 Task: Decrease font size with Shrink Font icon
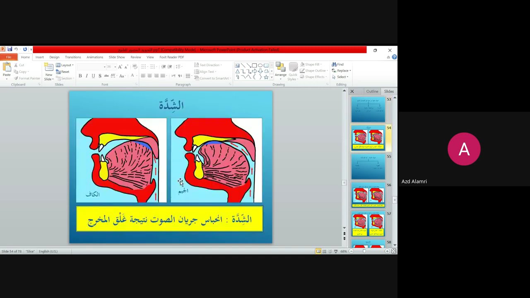[x=126, y=67]
